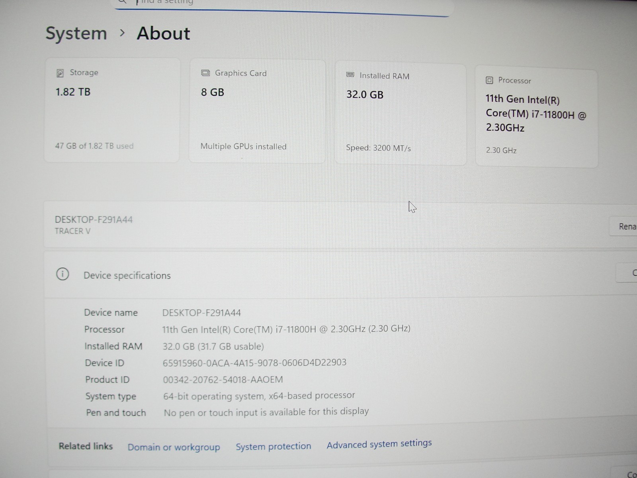Click 'Speed: 3200 MT/s' text

pyautogui.click(x=378, y=148)
